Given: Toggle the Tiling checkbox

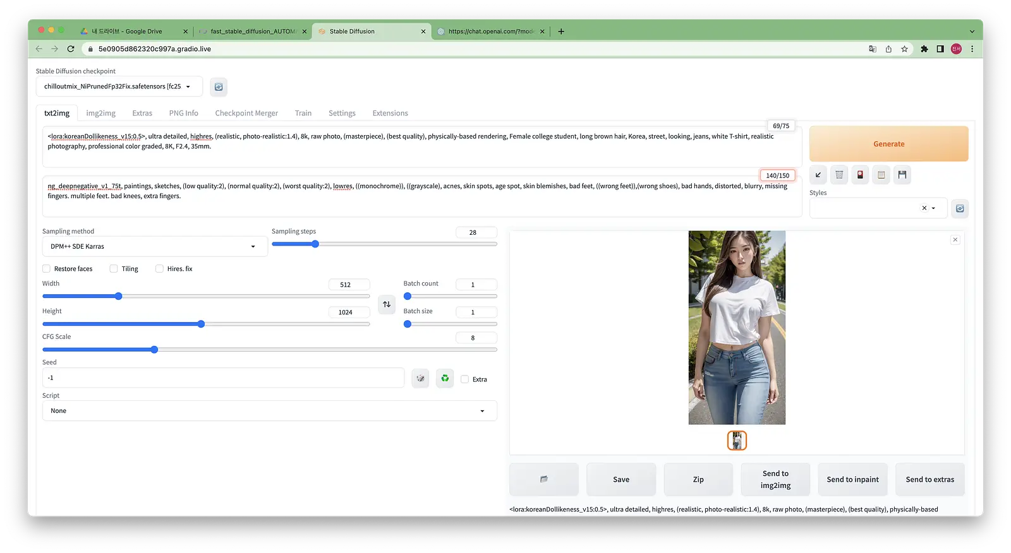Looking at the screenshot, I should click(114, 268).
